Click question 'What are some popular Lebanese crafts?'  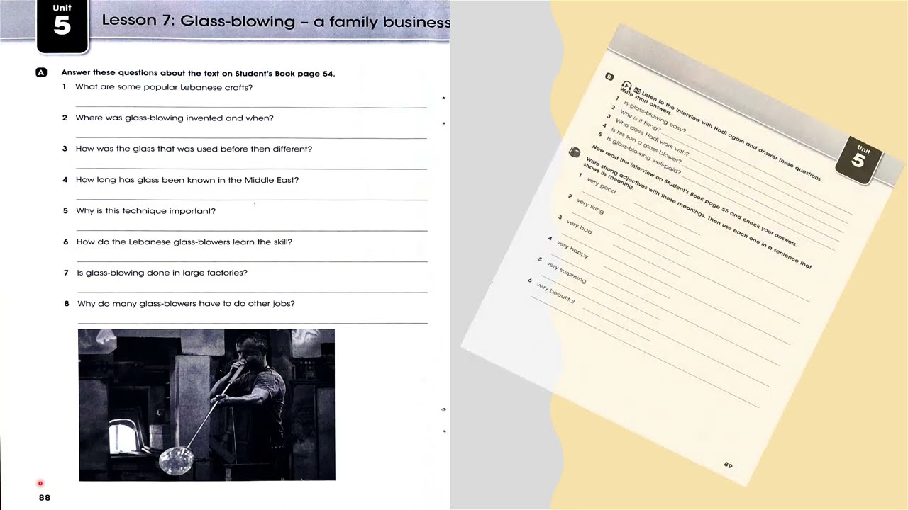[164, 87]
